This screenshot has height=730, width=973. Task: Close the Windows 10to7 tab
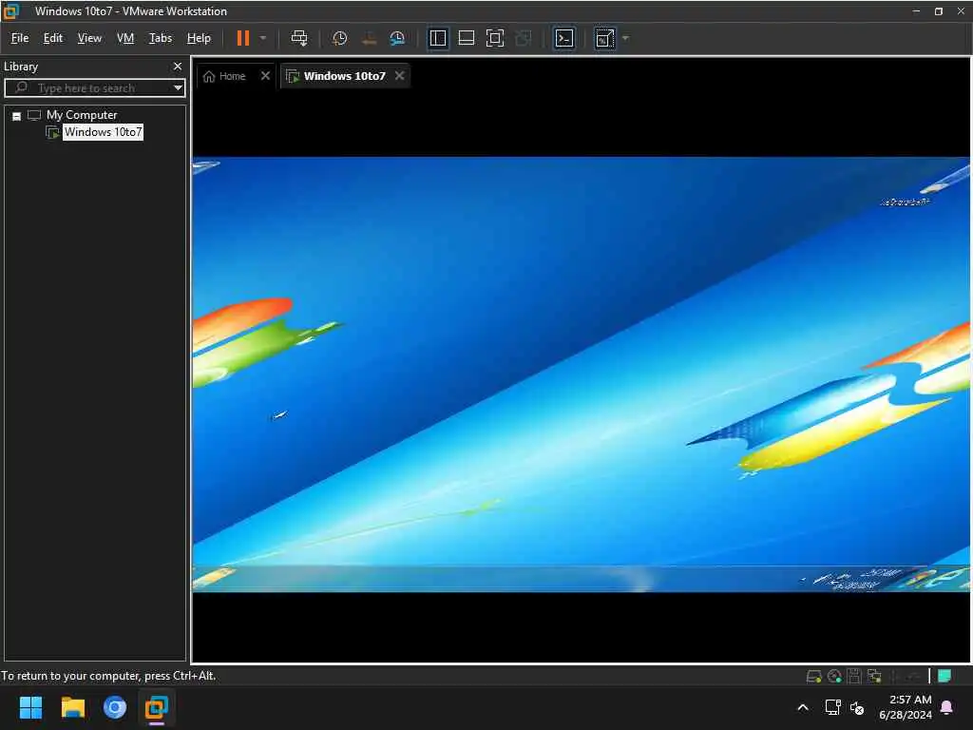pyautogui.click(x=400, y=76)
